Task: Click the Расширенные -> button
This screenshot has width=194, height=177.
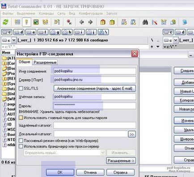Action: (121, 161)
